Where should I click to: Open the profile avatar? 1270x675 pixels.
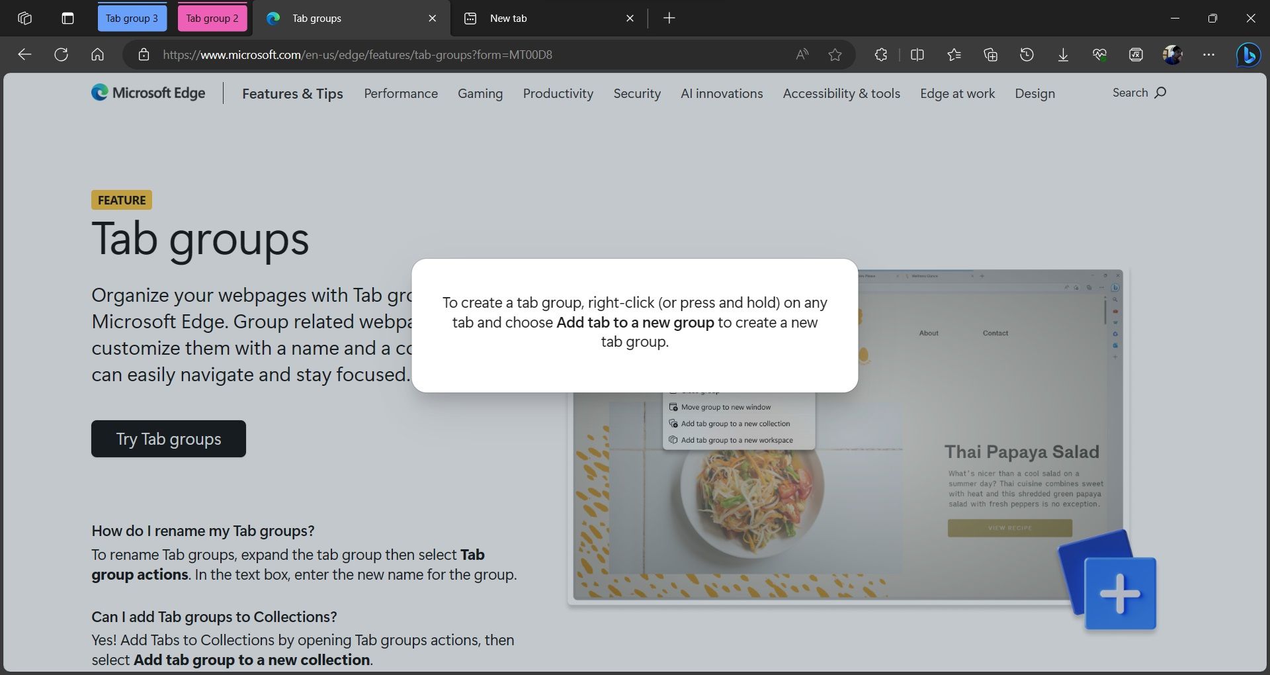tap(1173, 55)
